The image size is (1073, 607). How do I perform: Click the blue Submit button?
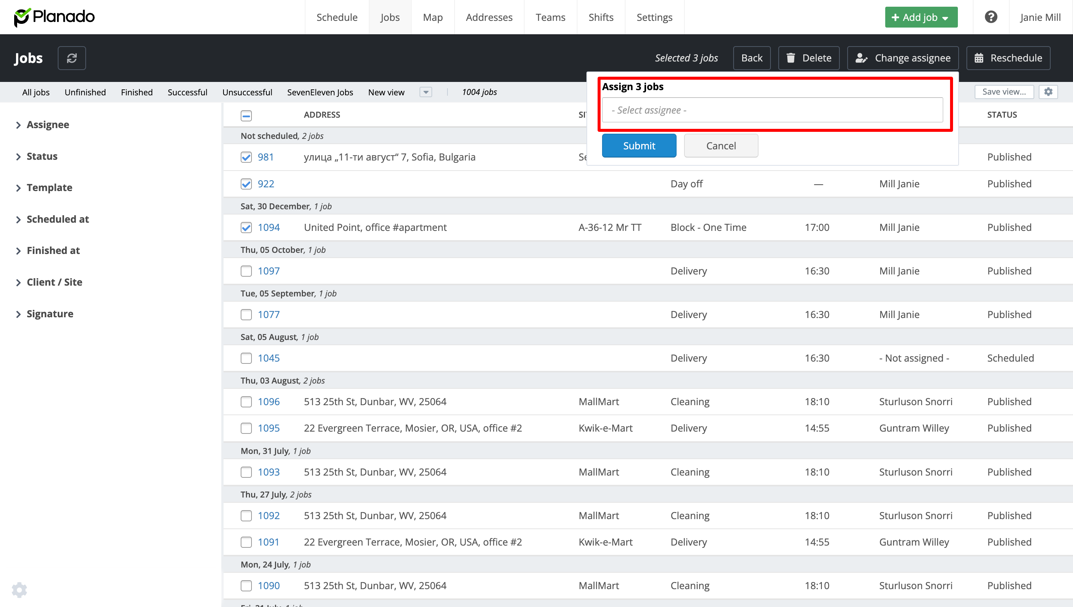pyautogui.click(x=639, y=146)
